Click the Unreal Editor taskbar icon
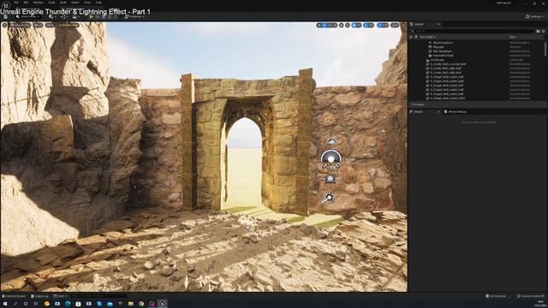The width and height of the screenshot is (548, 308). (162, 304)
